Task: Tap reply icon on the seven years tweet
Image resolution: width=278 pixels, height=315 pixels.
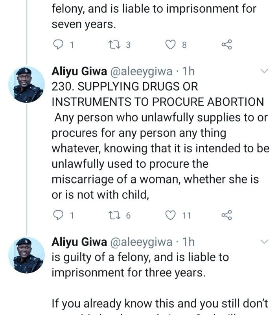Action: (x=58, y=45)
